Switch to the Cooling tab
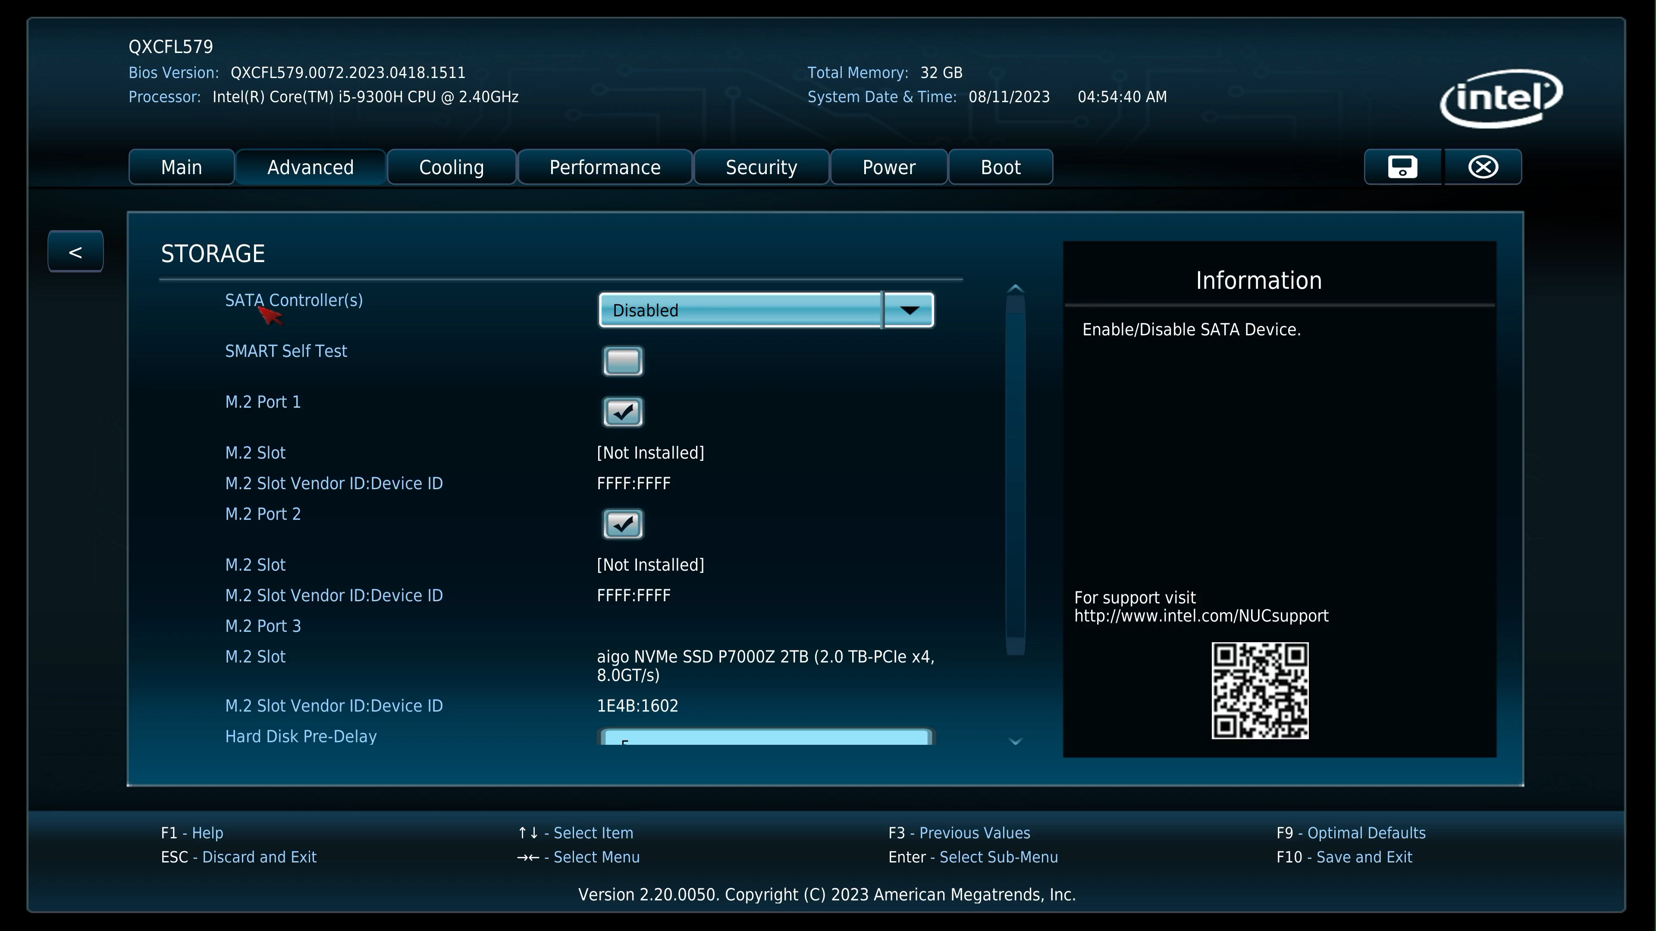Viewport: 1656px width, 931px height. pos(451,167)
